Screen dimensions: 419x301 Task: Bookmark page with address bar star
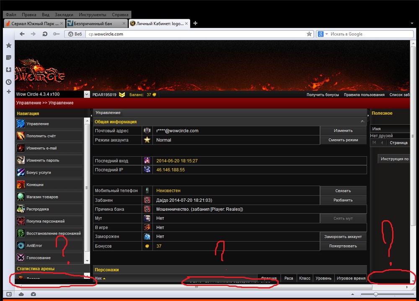(x=309, y=34)
